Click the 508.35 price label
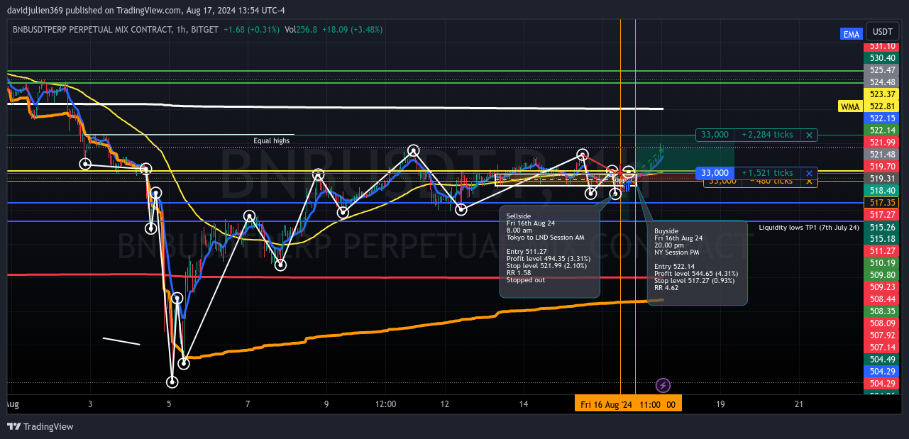The image size is (909, 439). [x=882, y=311]
